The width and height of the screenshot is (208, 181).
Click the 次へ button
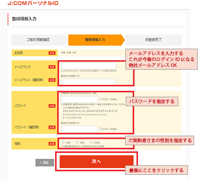(x=96, y=162)
